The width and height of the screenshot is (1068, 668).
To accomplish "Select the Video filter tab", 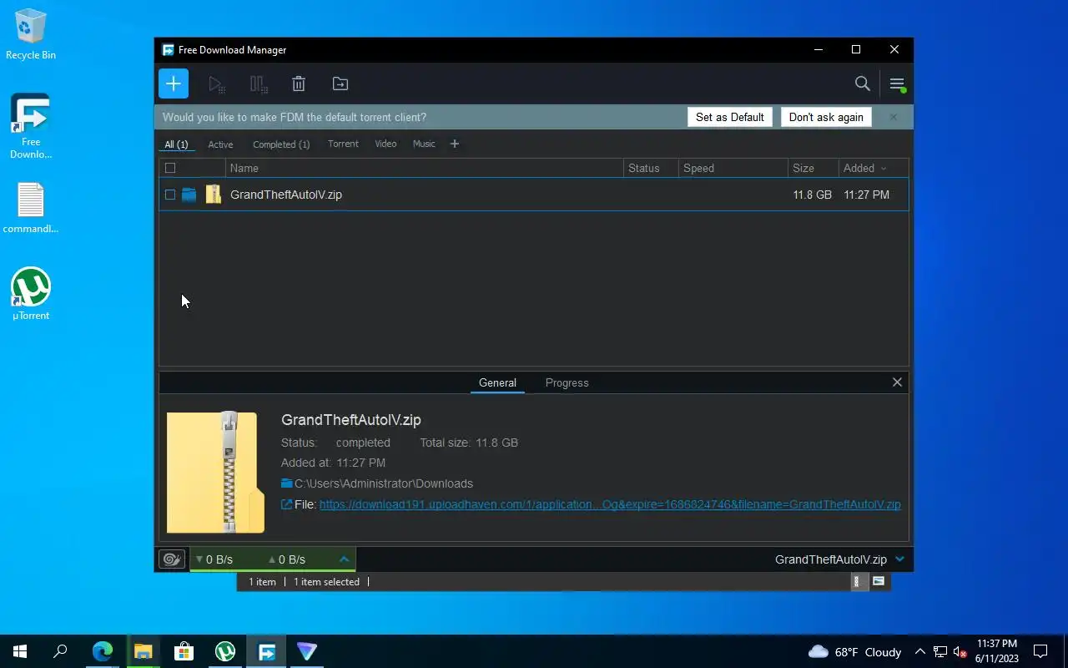I will pos(385,144).
